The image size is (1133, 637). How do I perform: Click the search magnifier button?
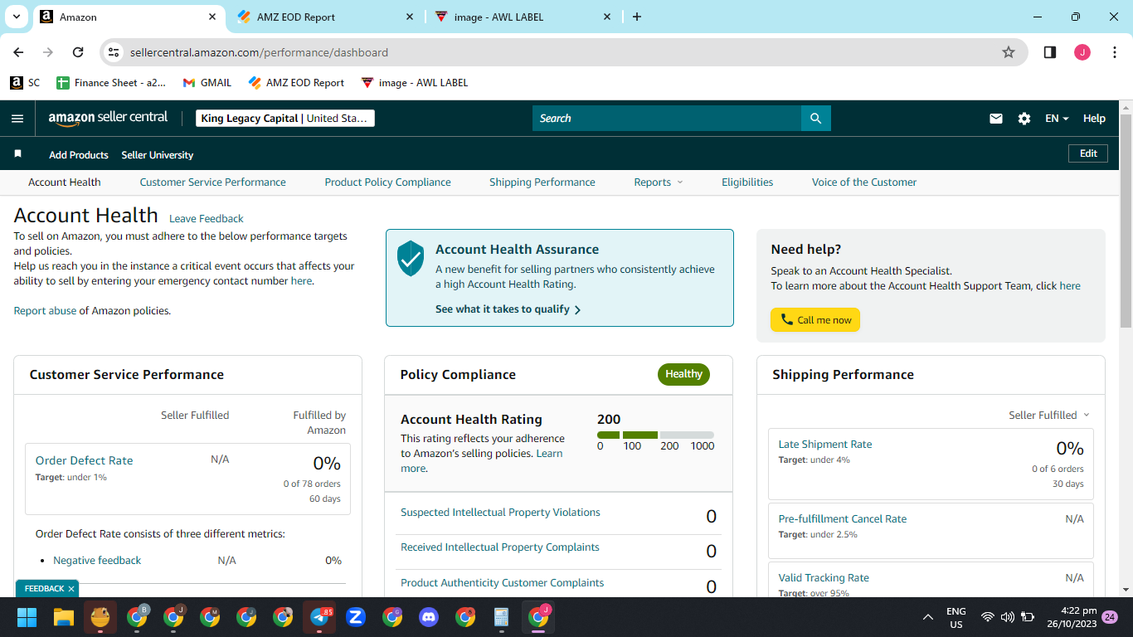[x=816, y=119]
